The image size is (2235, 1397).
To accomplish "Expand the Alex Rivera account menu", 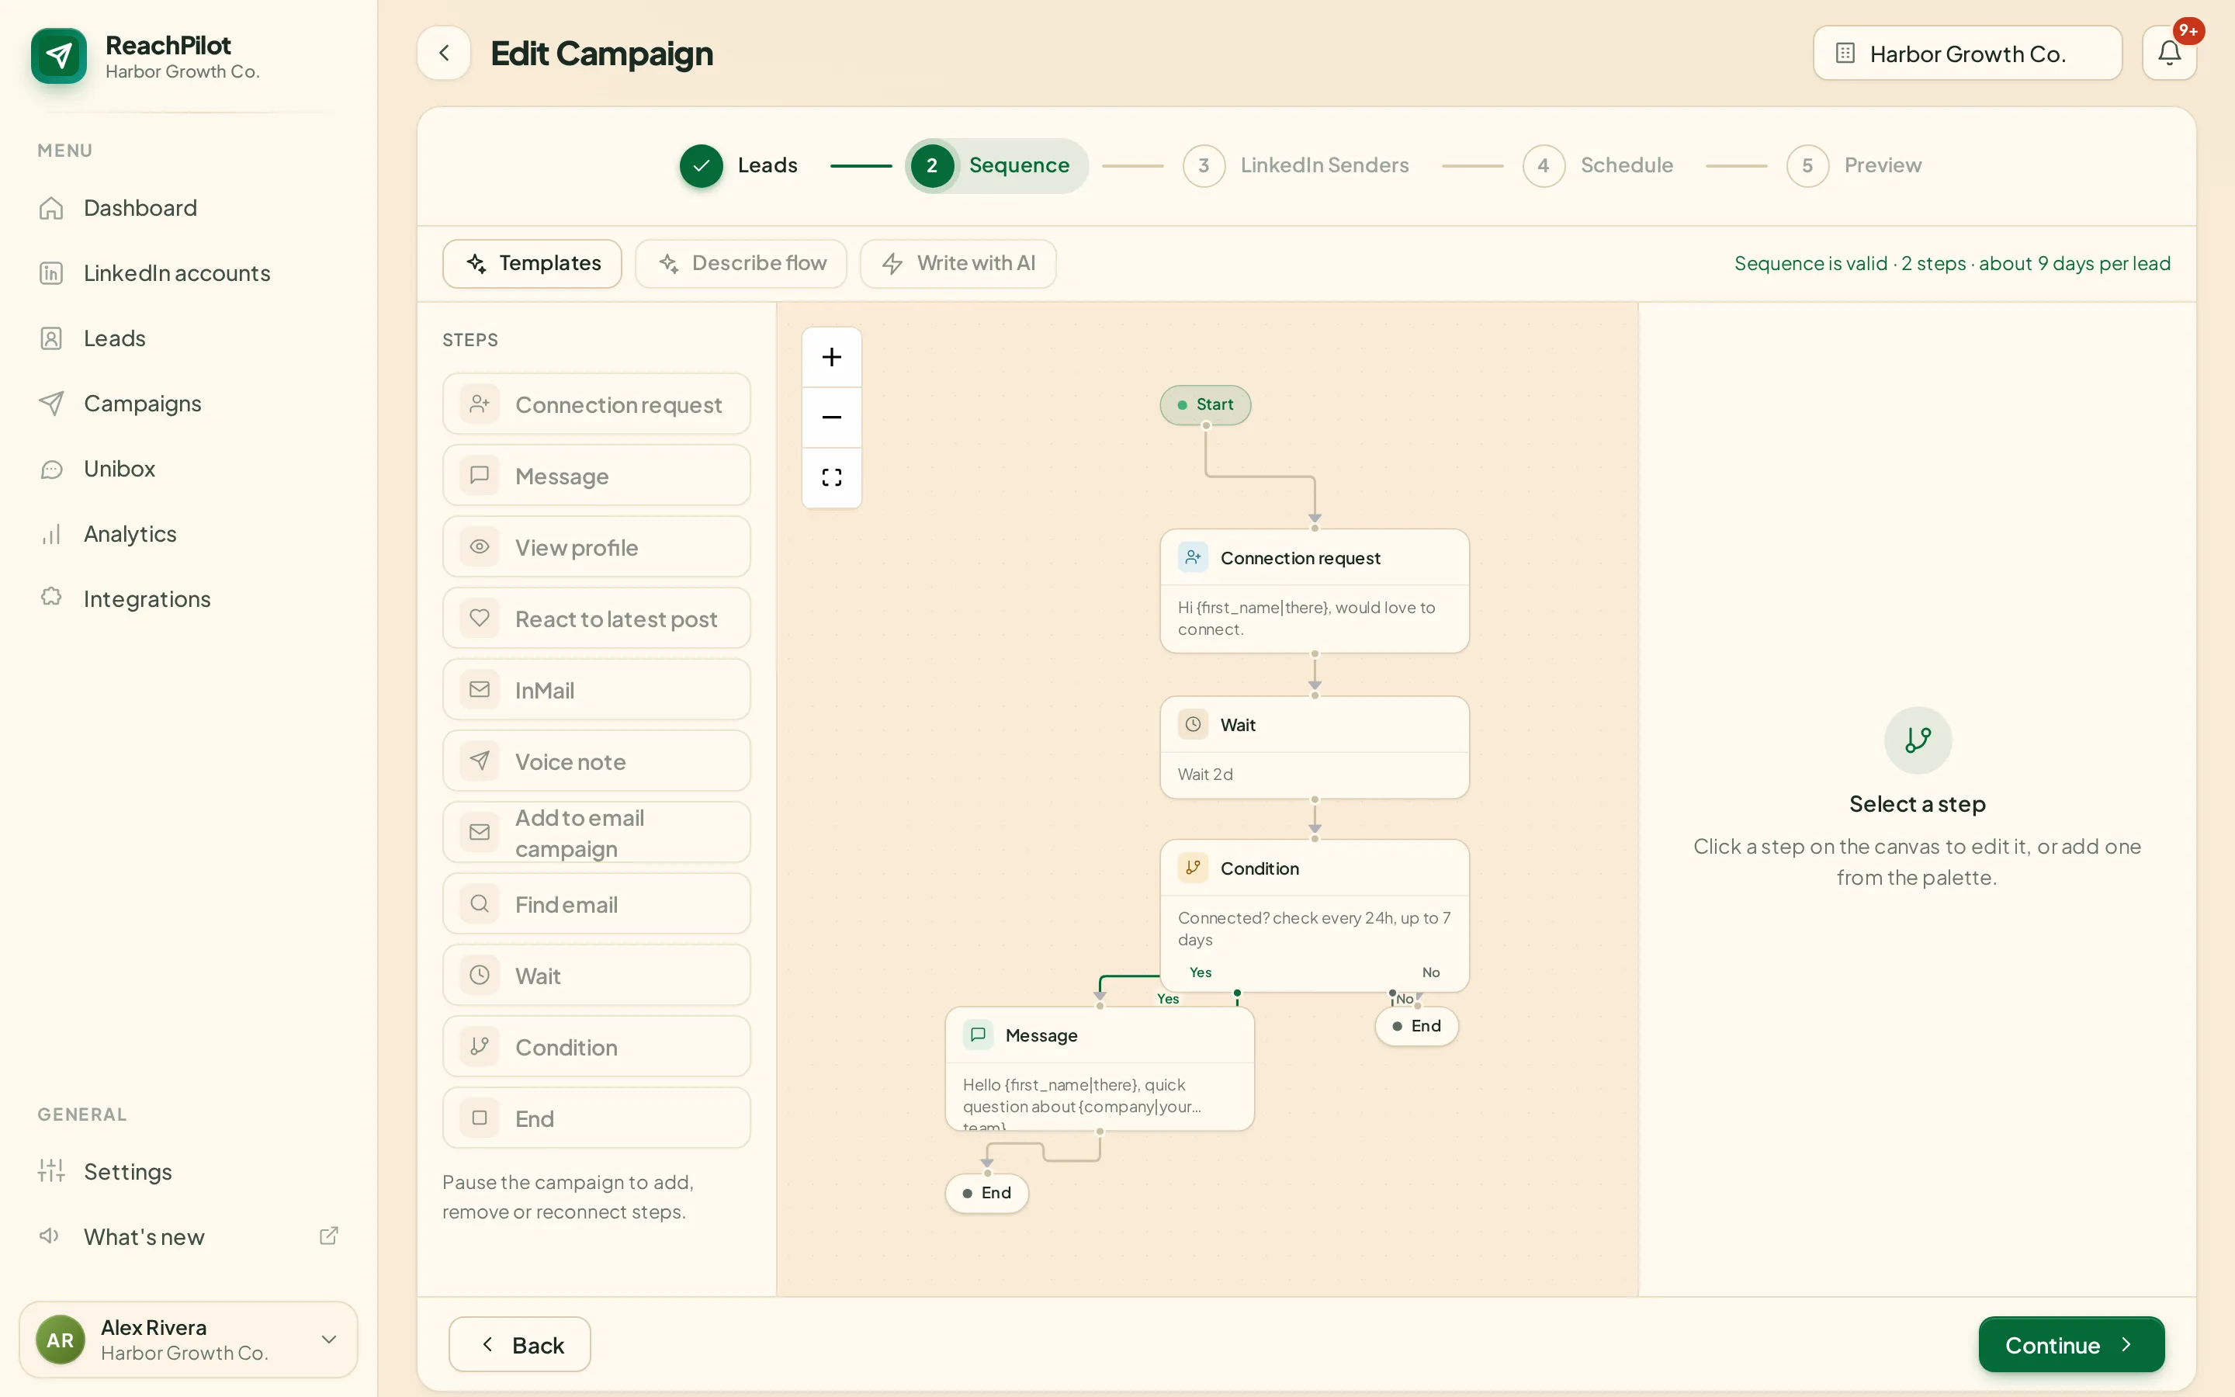I will 189,1340.
